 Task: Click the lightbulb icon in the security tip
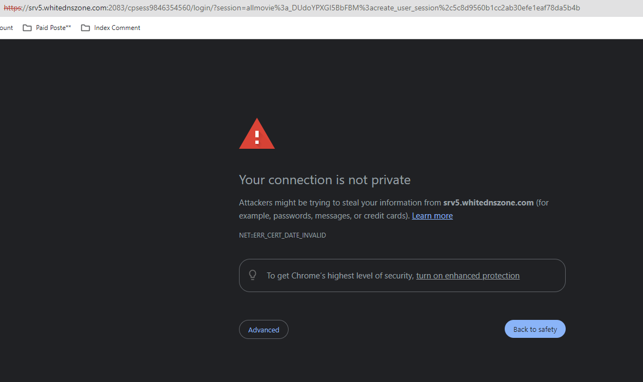coord(253,275)
